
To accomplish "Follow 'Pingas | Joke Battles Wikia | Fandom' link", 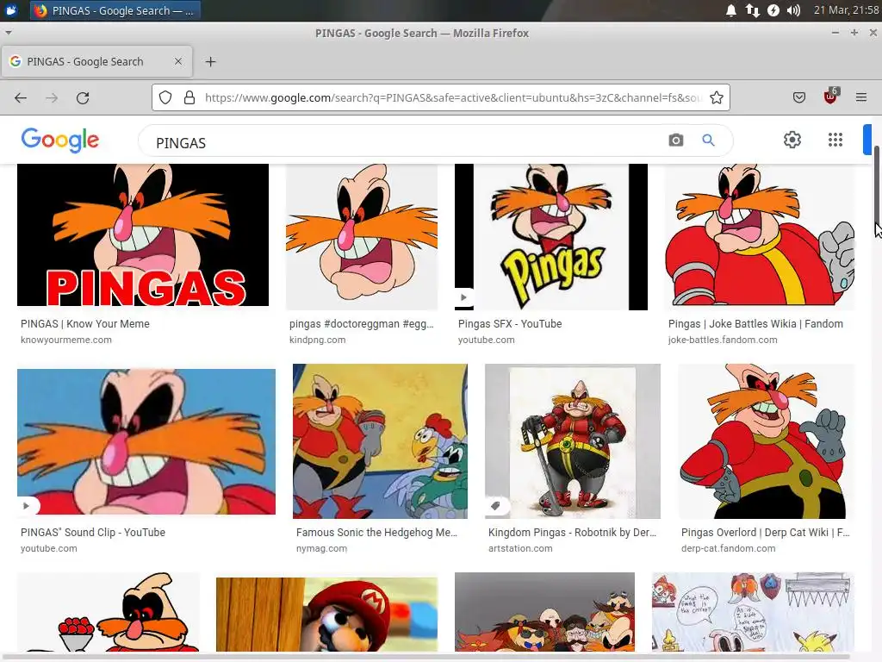I will (755, 324).
